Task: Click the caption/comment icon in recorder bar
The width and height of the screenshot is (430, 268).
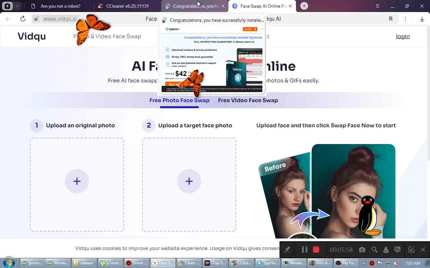Action: point(397,250)
